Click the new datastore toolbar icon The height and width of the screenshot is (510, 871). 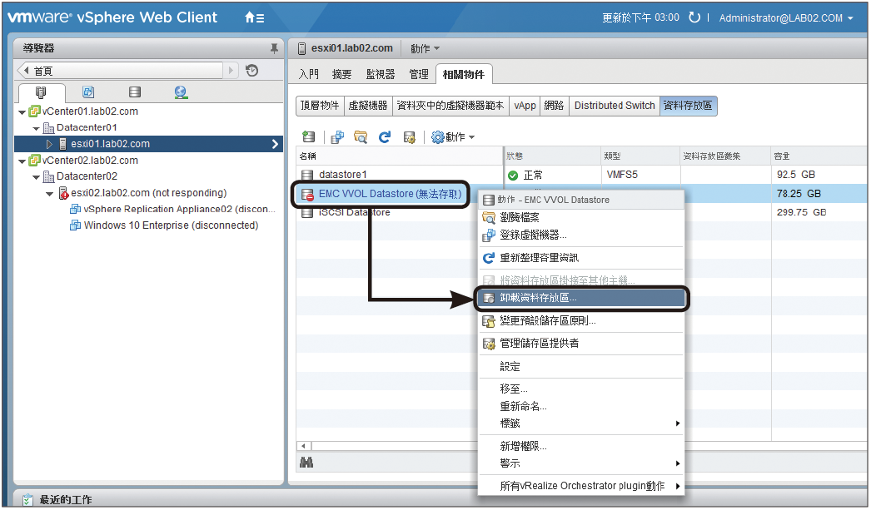[308, 137]
